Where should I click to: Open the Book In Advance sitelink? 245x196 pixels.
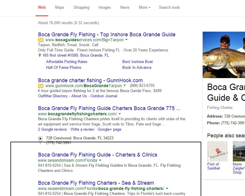point(137,67)
